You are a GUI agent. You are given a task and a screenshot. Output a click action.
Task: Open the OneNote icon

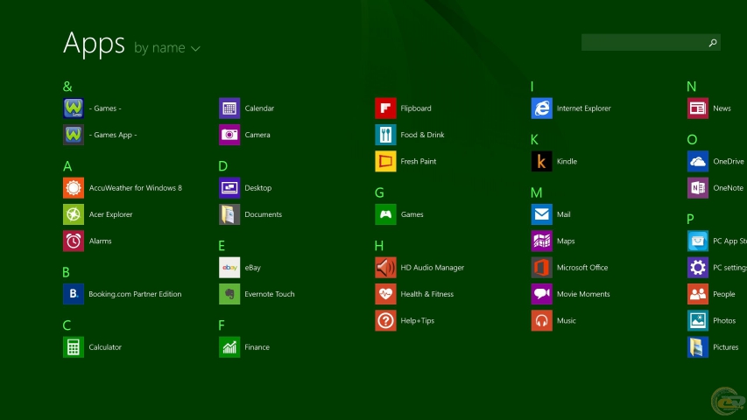click(x=698, y=187)
